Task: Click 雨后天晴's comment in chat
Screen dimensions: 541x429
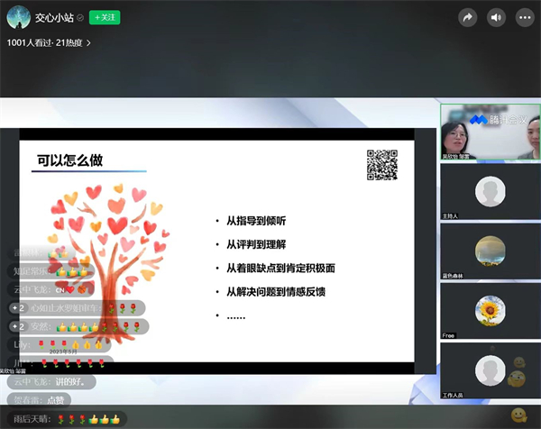Action: (68, 418)
